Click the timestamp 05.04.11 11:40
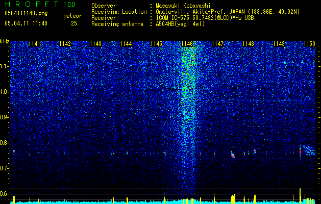The image size is (321, 204). click(26, 23)
